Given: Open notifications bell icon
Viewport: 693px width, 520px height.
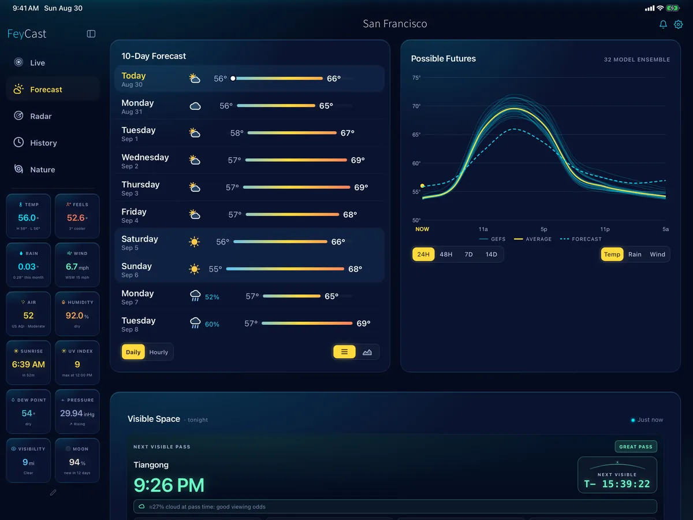Looking at the screenshot, I should point(663,24).
